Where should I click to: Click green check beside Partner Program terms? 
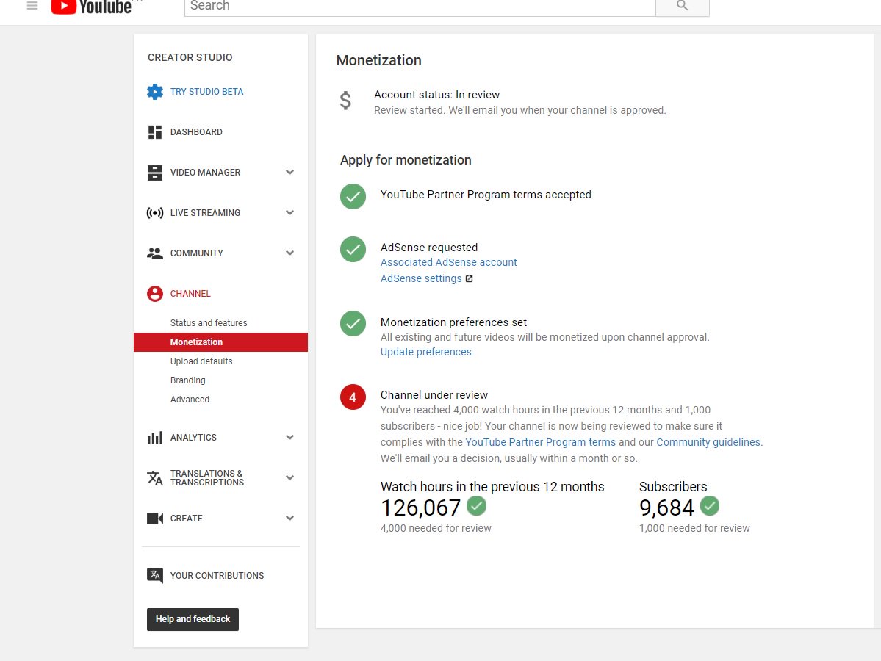353,197
